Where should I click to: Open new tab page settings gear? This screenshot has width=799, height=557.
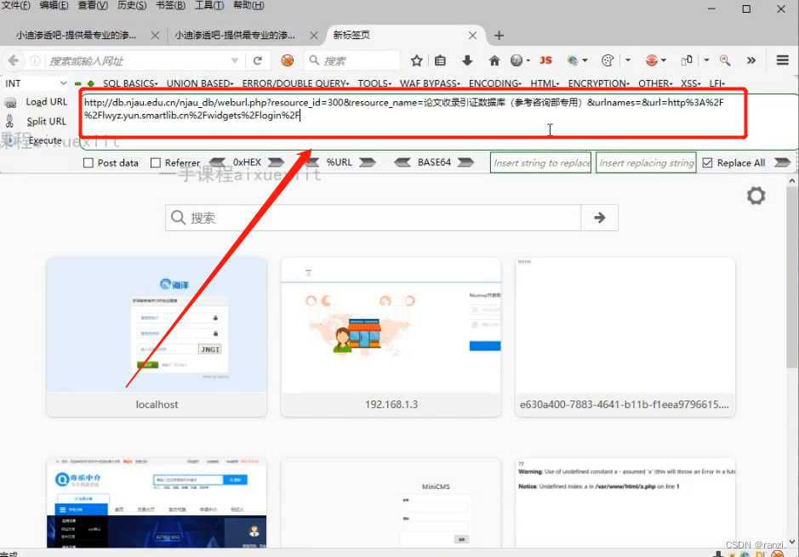click(x=756, y=196)
